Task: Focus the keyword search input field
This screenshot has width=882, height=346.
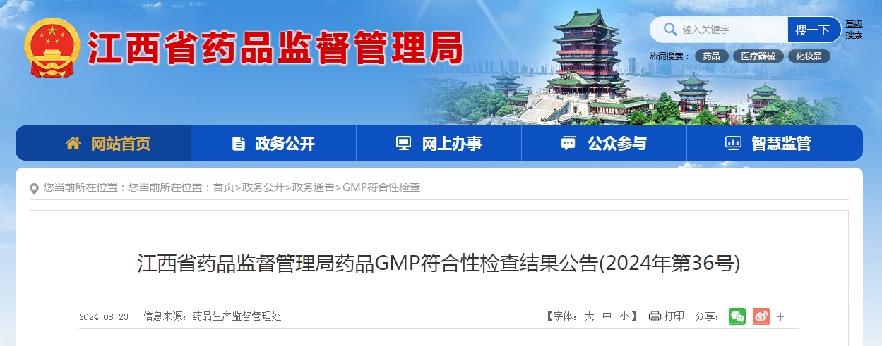Action: pyautogui.click(x=731, y=30)
